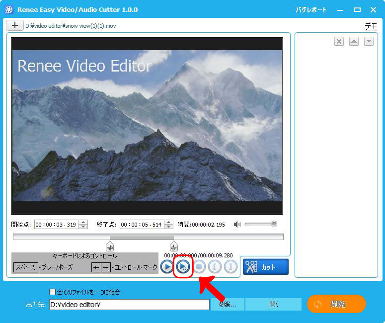Click the volume slider handle
The image size is (385, 323).
point(274,224)
